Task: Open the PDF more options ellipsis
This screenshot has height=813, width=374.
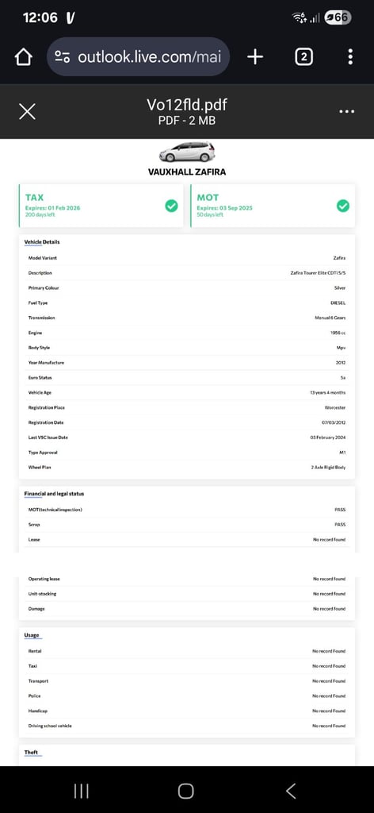Action: click(x=346, y=111)
